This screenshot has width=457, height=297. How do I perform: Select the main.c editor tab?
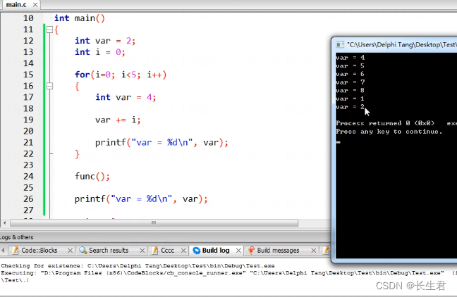[16, 5]
